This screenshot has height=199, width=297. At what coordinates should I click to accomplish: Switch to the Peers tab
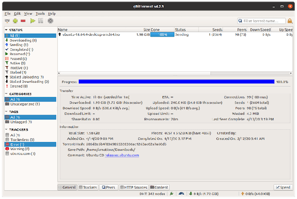[x=108, y=187]
